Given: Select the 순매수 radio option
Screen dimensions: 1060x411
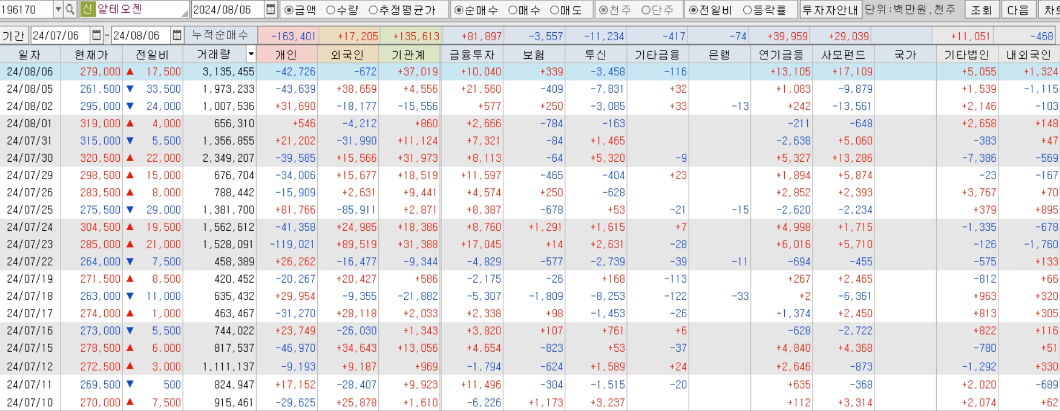Looking at the screenshot, I should click(476, 10).
